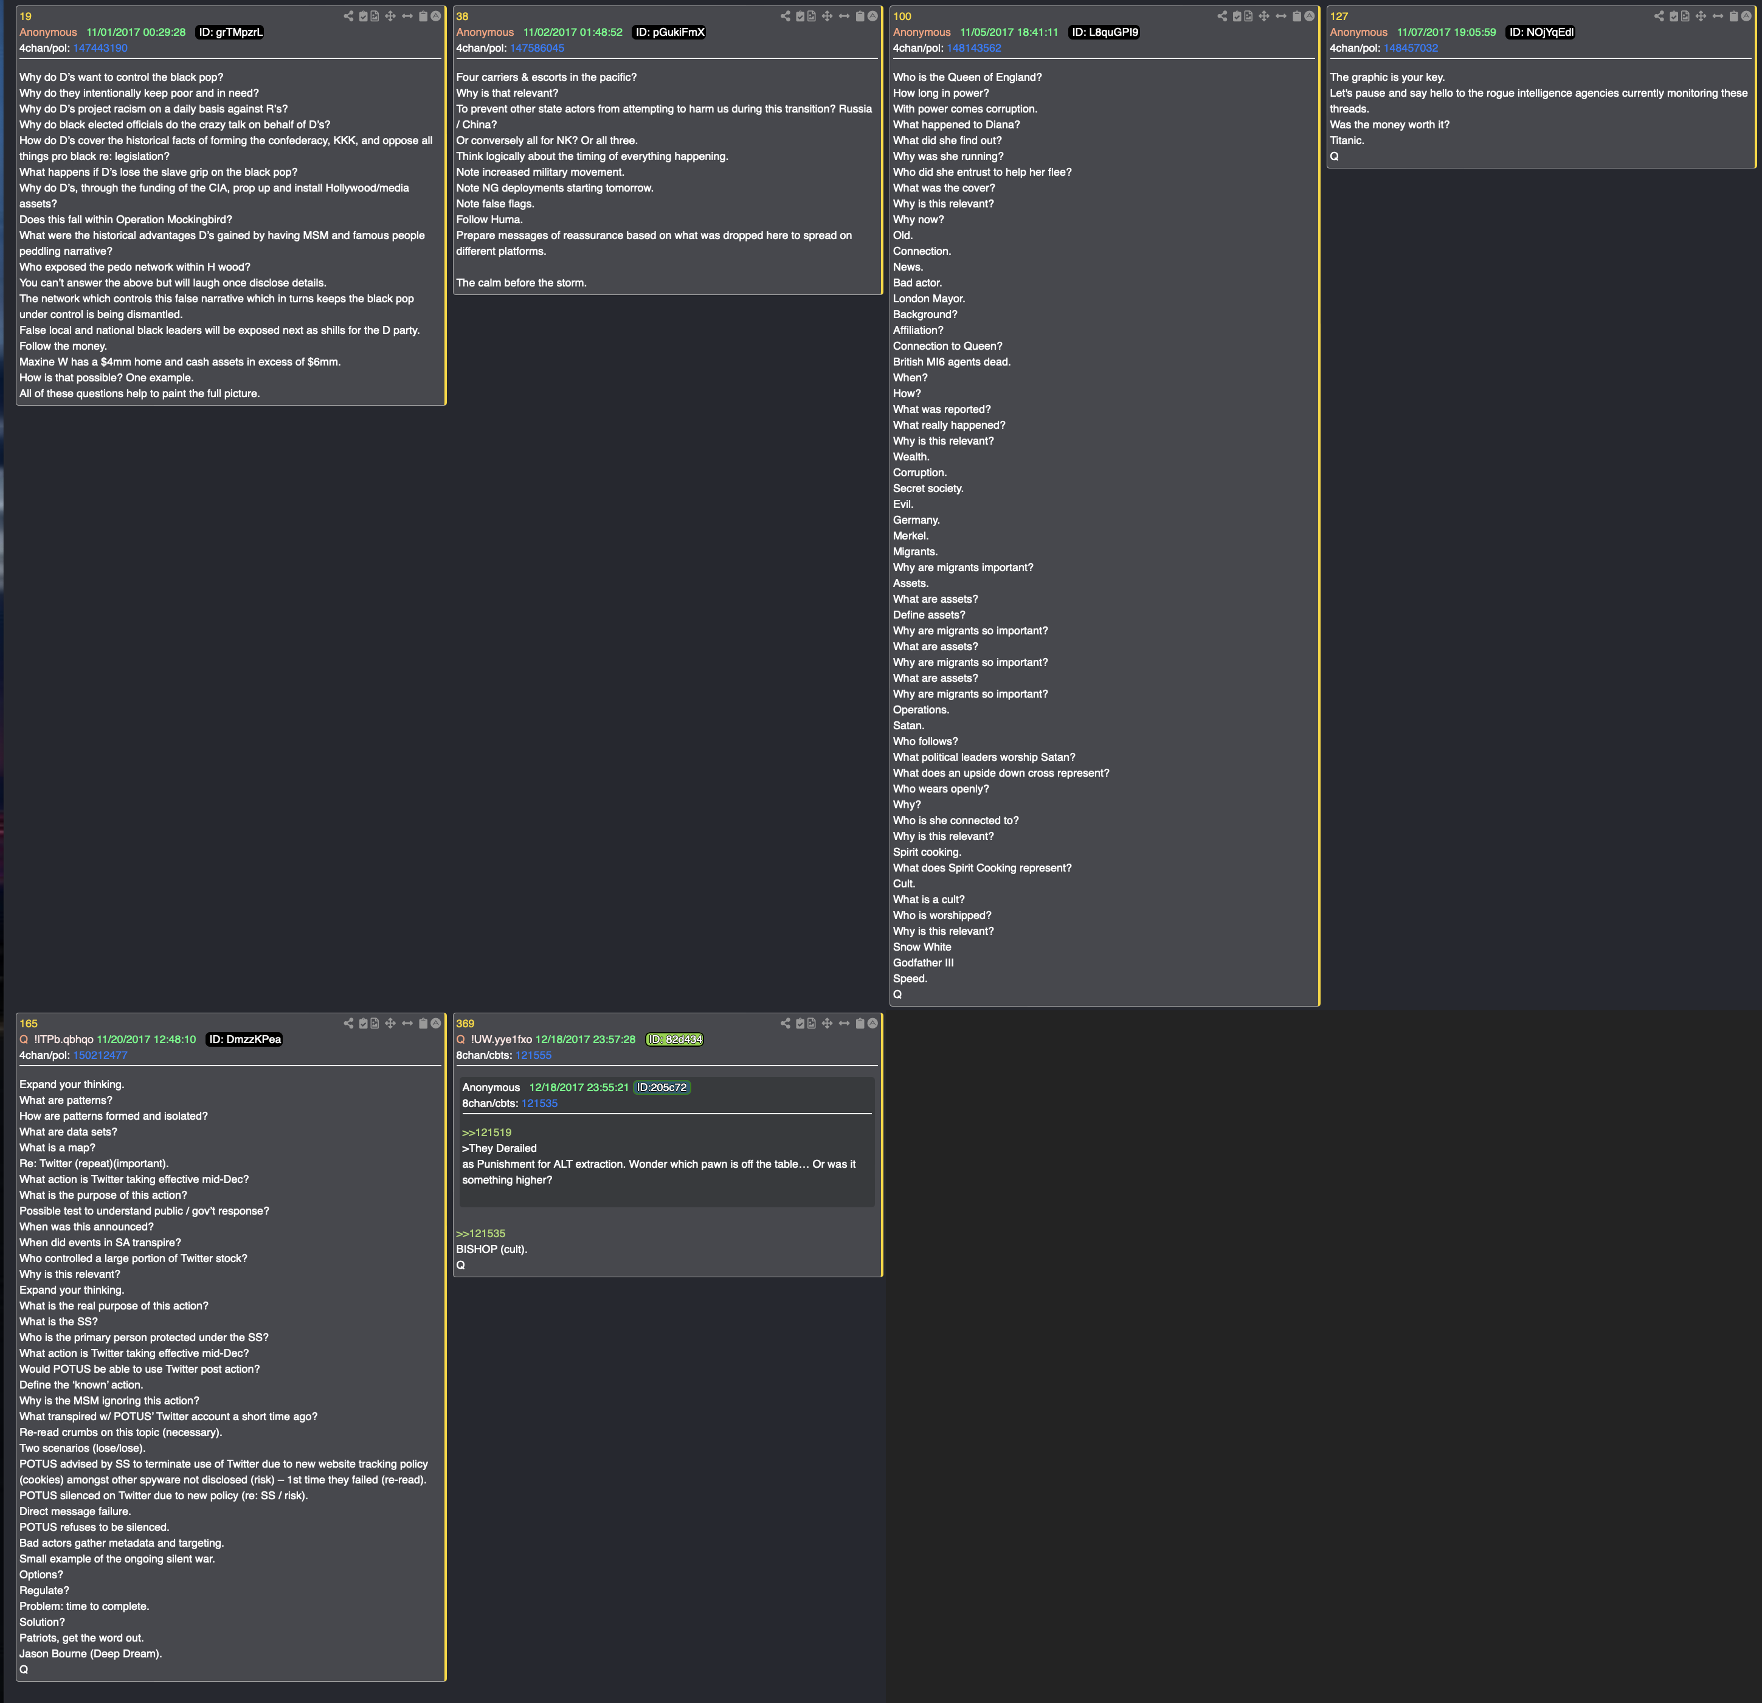The height and width of the screenshot is (1703, 1762).
Task: Collapse post 38 with the circled up-arrow
Action: point(873,16)
